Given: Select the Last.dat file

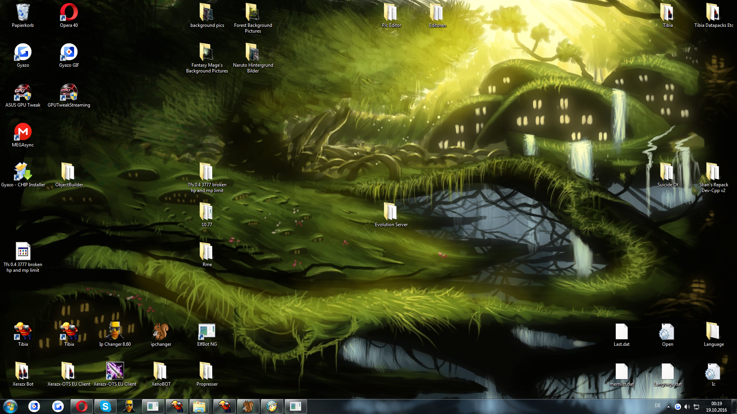Looking at the screenshot, I should tap(622, 334).
